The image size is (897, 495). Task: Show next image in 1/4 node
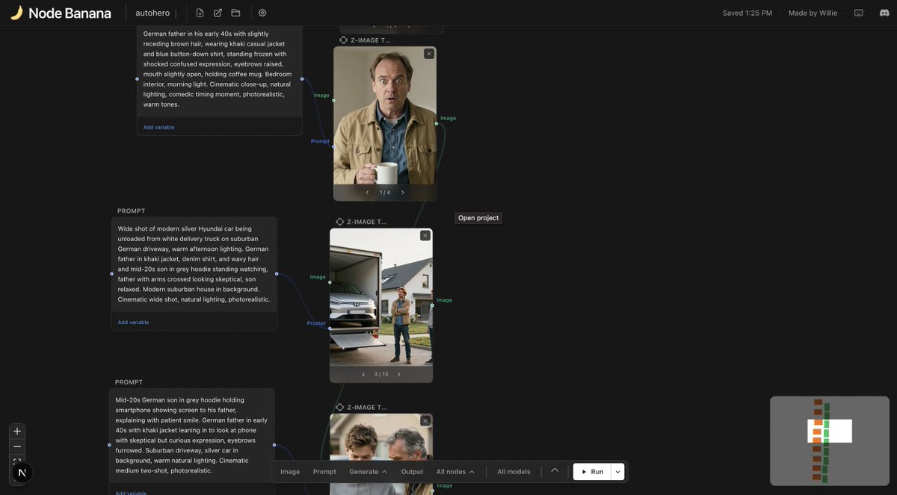pyautogui.click(x=403, y=193)
